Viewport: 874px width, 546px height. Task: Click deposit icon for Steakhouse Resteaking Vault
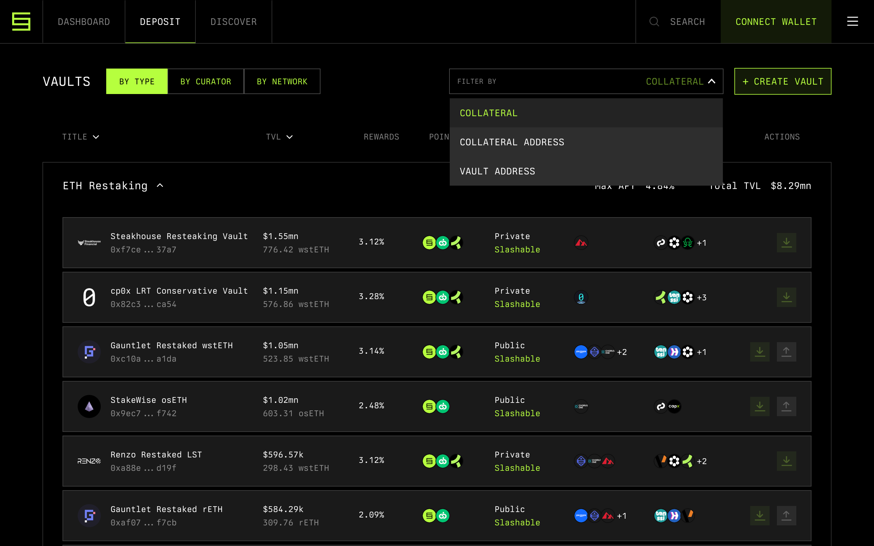786,243
